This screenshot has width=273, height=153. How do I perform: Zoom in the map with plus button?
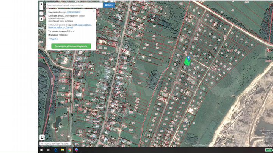click(x=41, y=4)
